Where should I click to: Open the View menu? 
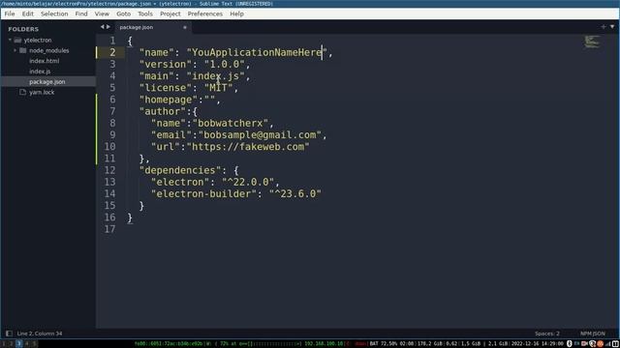tap(102, 14)
